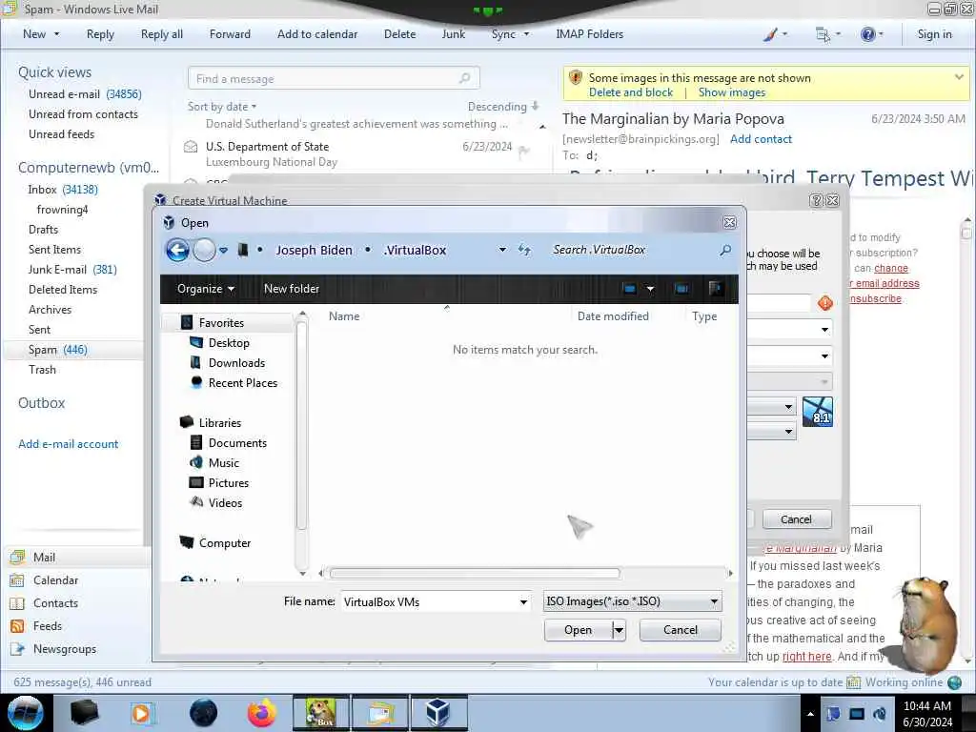Click Delete and block in info bar
The image size is (976, 732).
[x=631, y=92]
